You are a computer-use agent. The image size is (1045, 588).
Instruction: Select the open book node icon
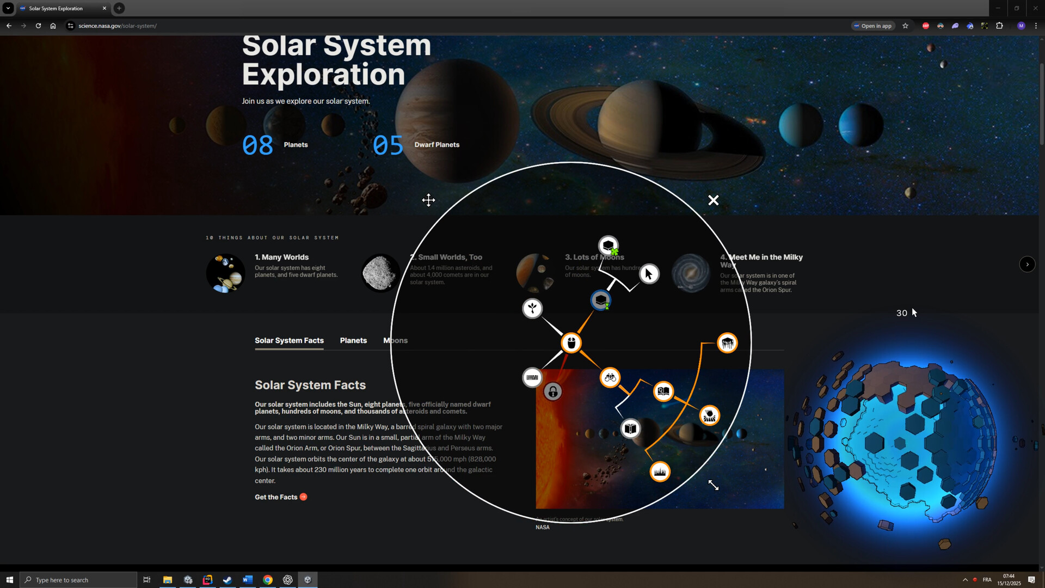pos(630,428)
